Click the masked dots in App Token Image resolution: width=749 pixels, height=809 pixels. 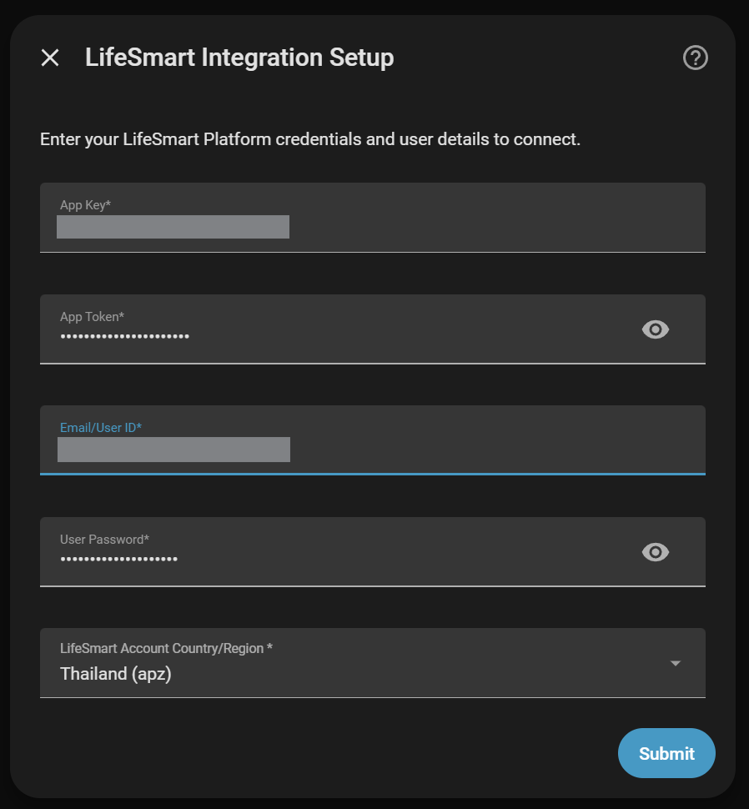click(x=125, y=336)
